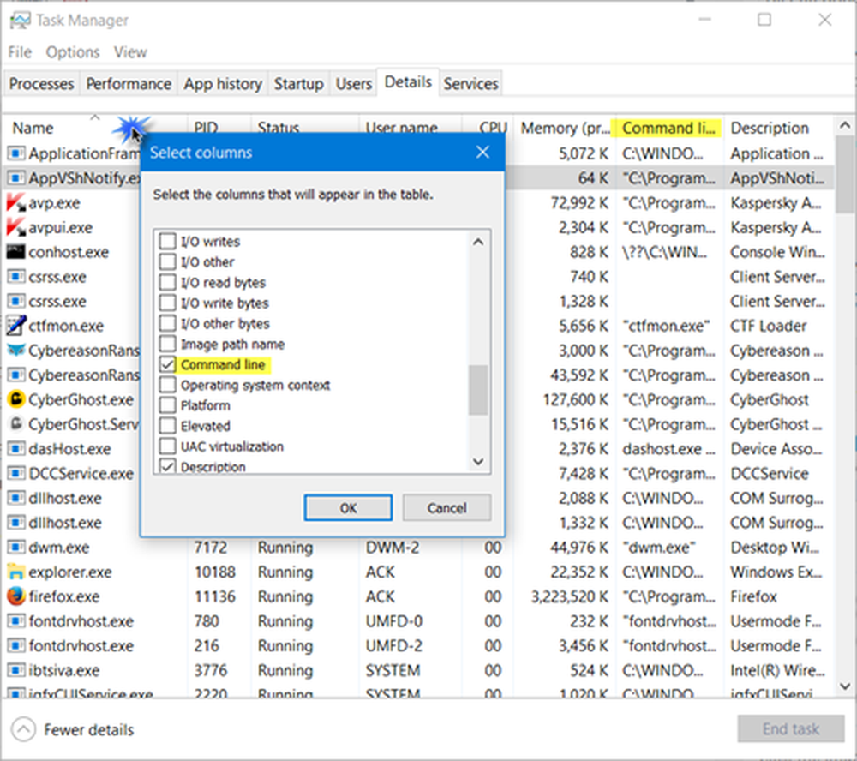Click the avpui.exe Kaspersky icon

15,228
